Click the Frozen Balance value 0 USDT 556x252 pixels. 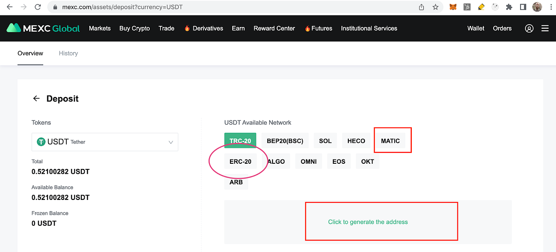pyautogui.click(x=44, y=223)
